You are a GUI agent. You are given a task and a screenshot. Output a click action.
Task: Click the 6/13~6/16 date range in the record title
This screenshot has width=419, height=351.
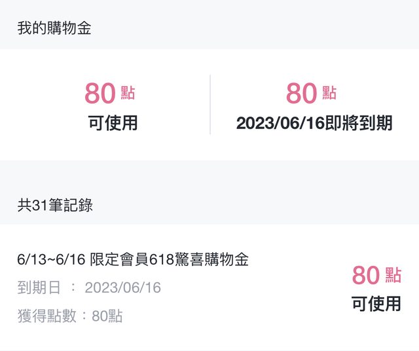[51, 259]
